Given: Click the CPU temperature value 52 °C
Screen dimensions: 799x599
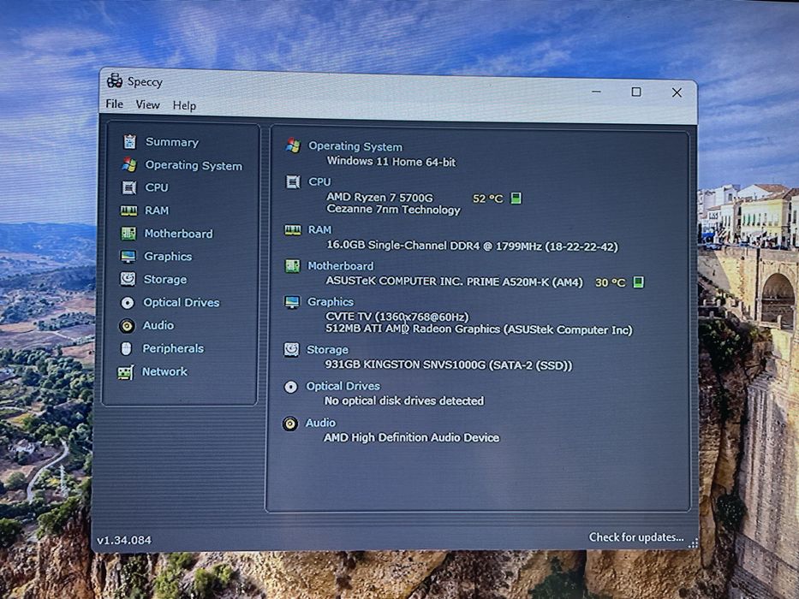Looking at the screenshot, I should 487,199.
